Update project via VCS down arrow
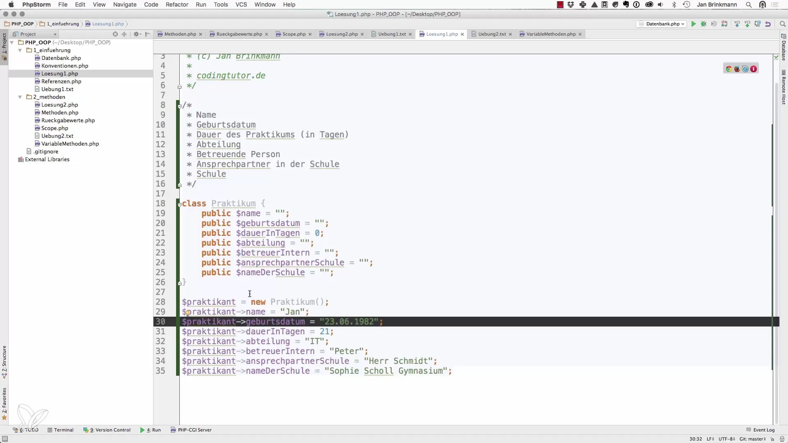 [x=737, y=24]
